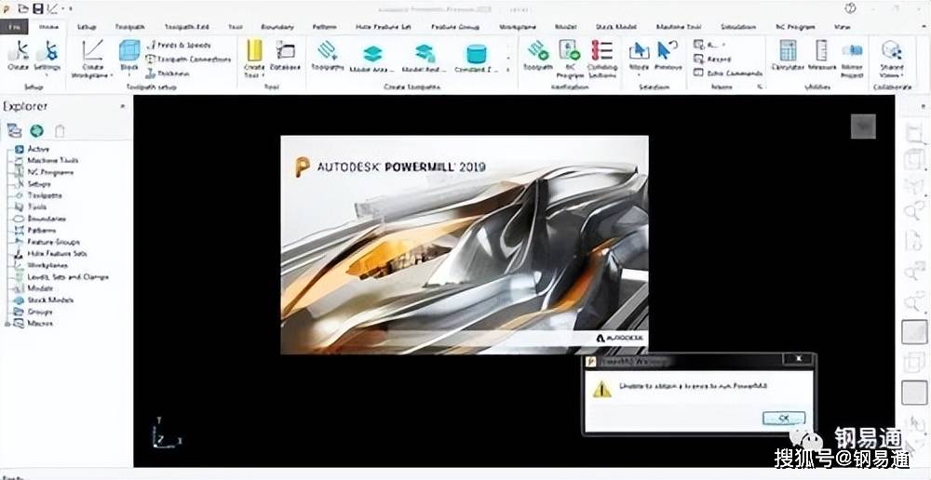This screenshot has height=480, width=931.
Task: Open the Thickness setting
Action: coord(168,73)
